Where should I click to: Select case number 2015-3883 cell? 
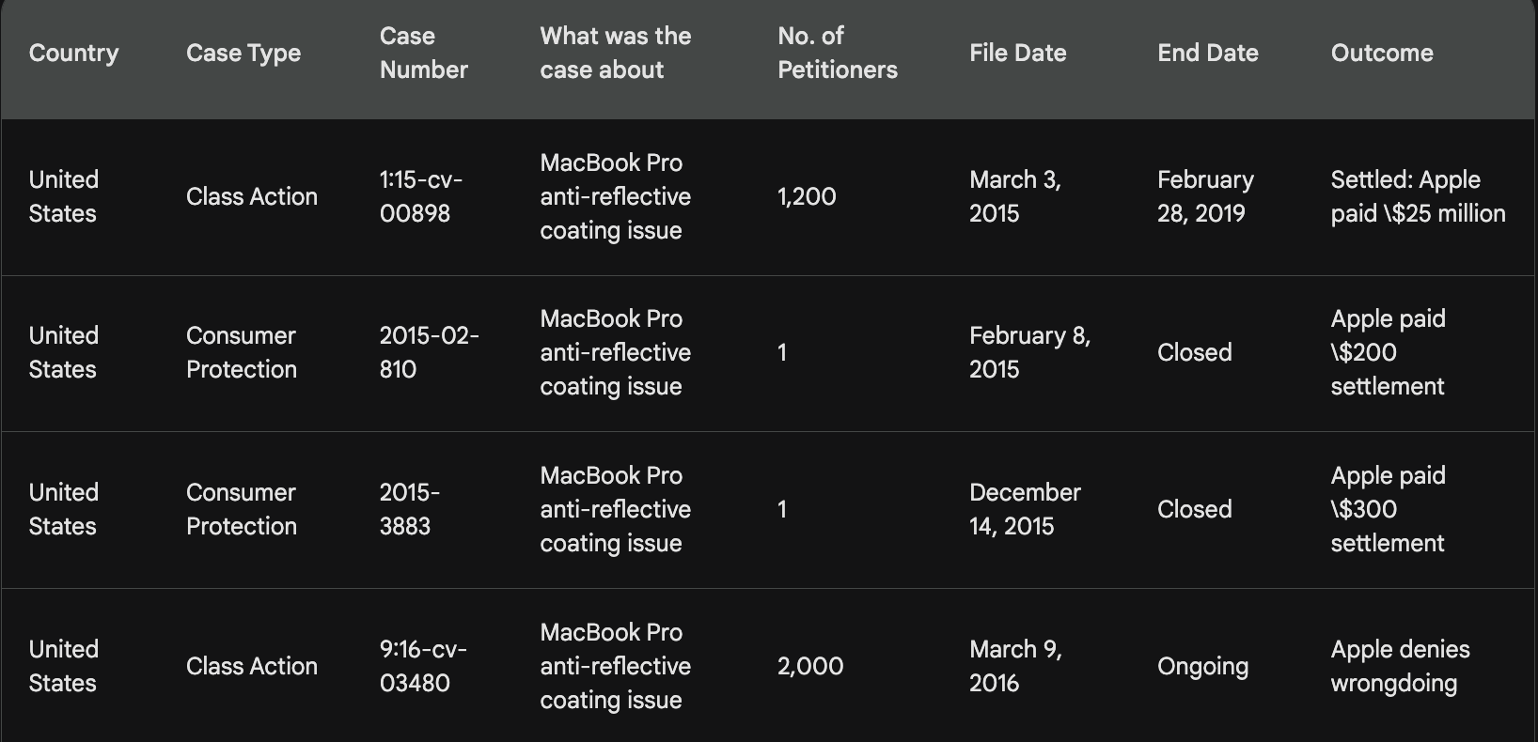point(409,509)
